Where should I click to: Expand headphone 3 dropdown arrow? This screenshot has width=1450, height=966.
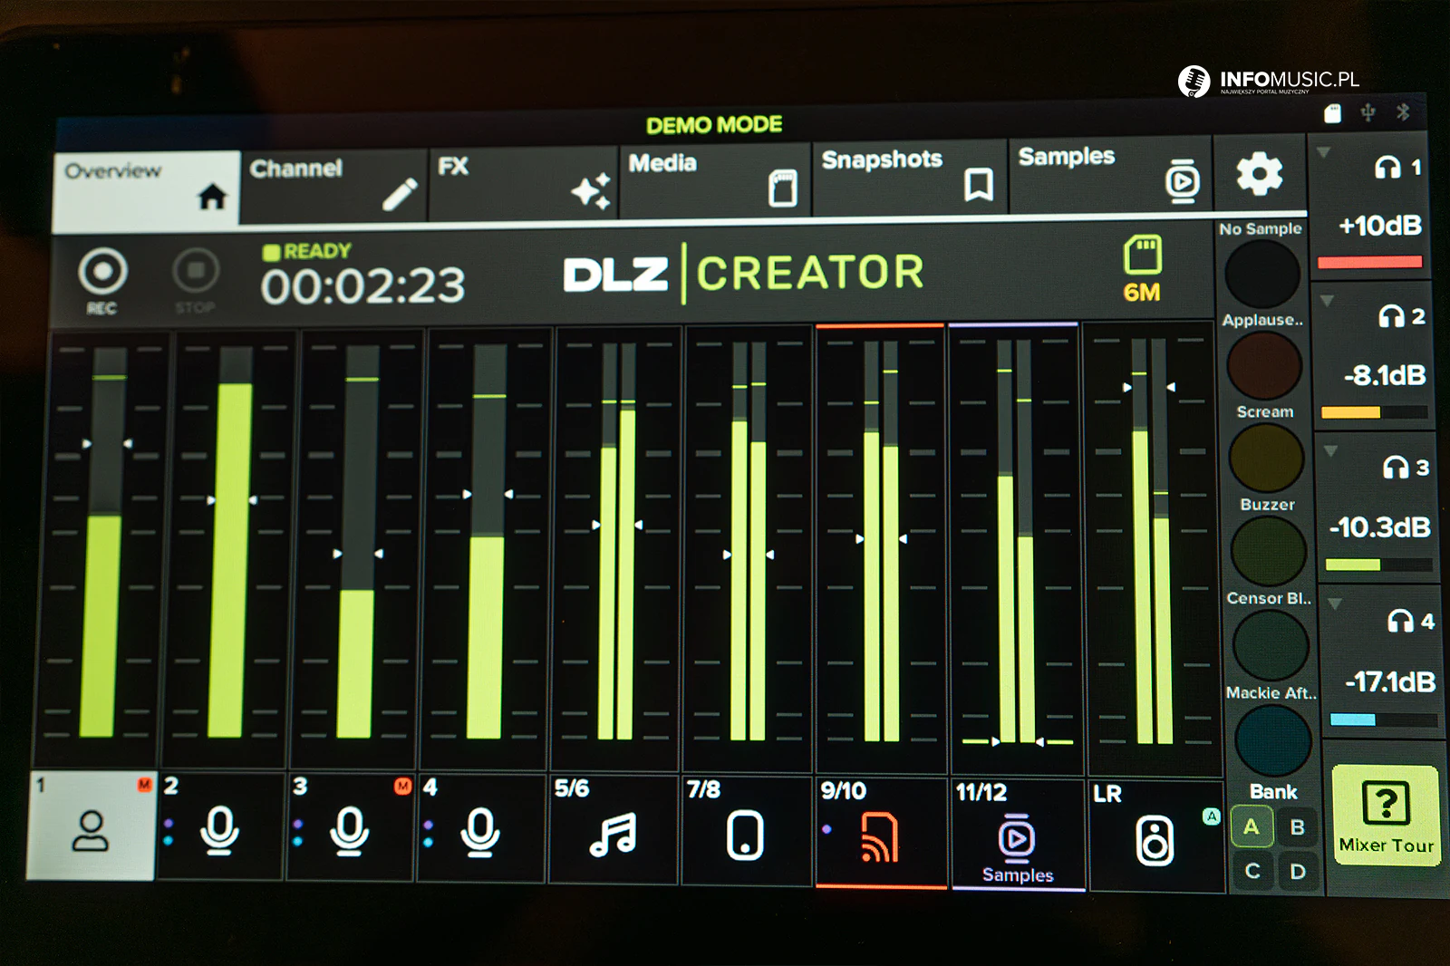(x=1330, y=450)
